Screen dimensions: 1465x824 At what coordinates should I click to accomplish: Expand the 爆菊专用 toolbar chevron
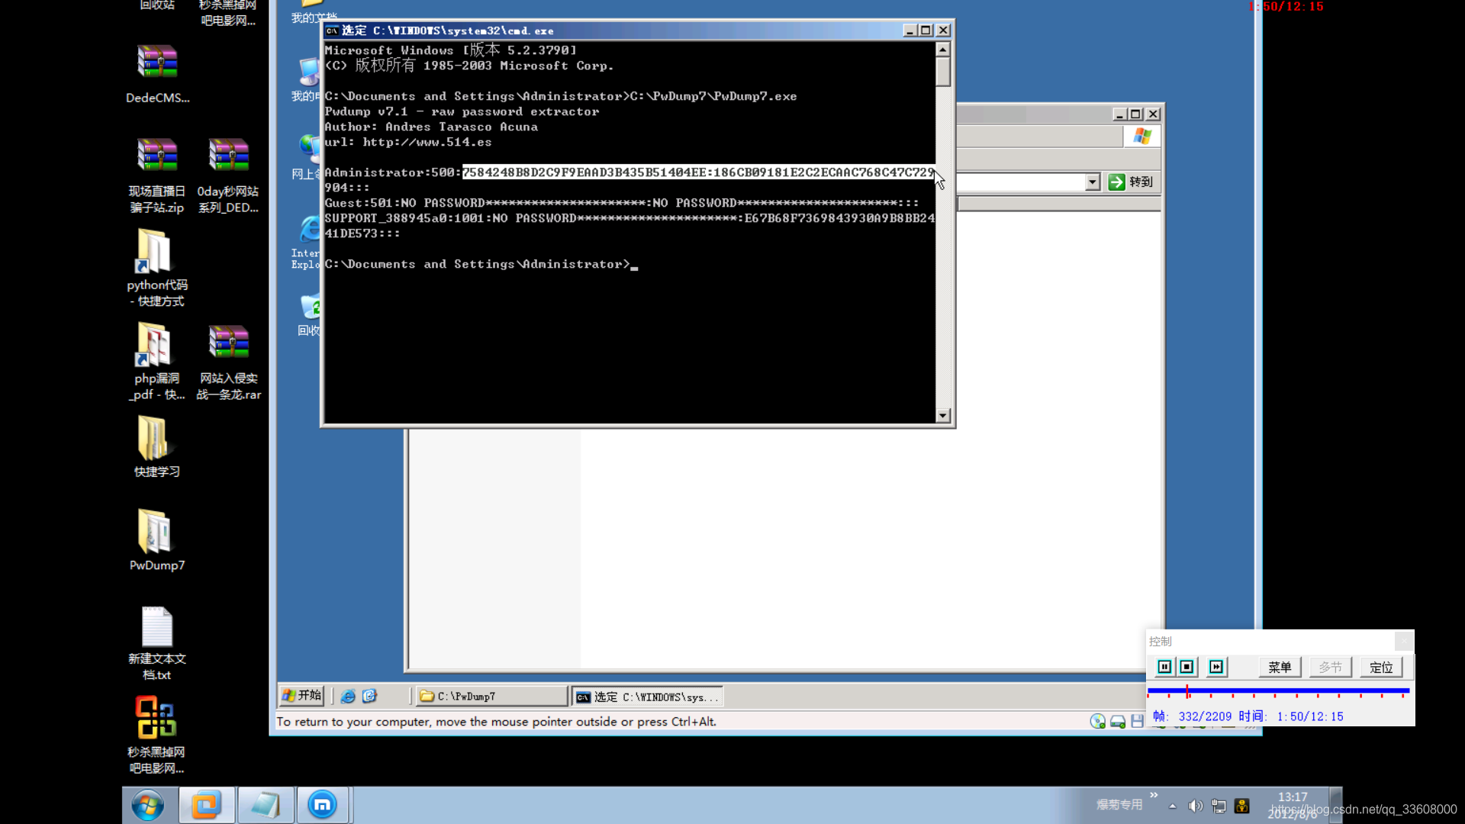[x=1154, y=795]
